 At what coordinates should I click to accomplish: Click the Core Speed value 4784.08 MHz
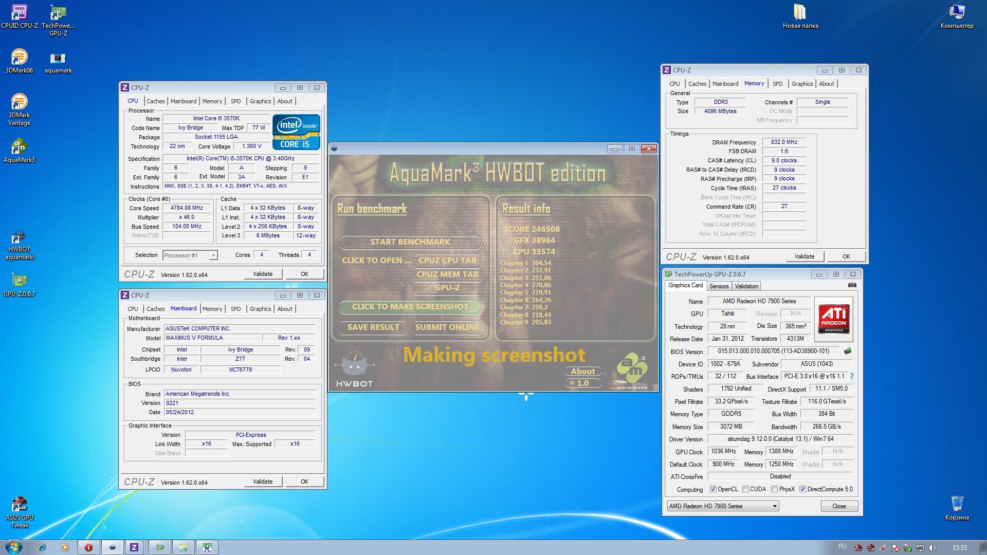coord(187,208)
